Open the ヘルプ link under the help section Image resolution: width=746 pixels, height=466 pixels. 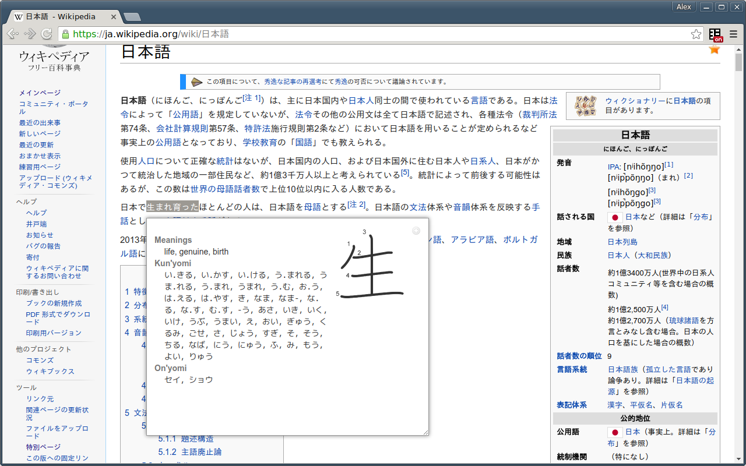pyautogui.click(x=36, y=213)
